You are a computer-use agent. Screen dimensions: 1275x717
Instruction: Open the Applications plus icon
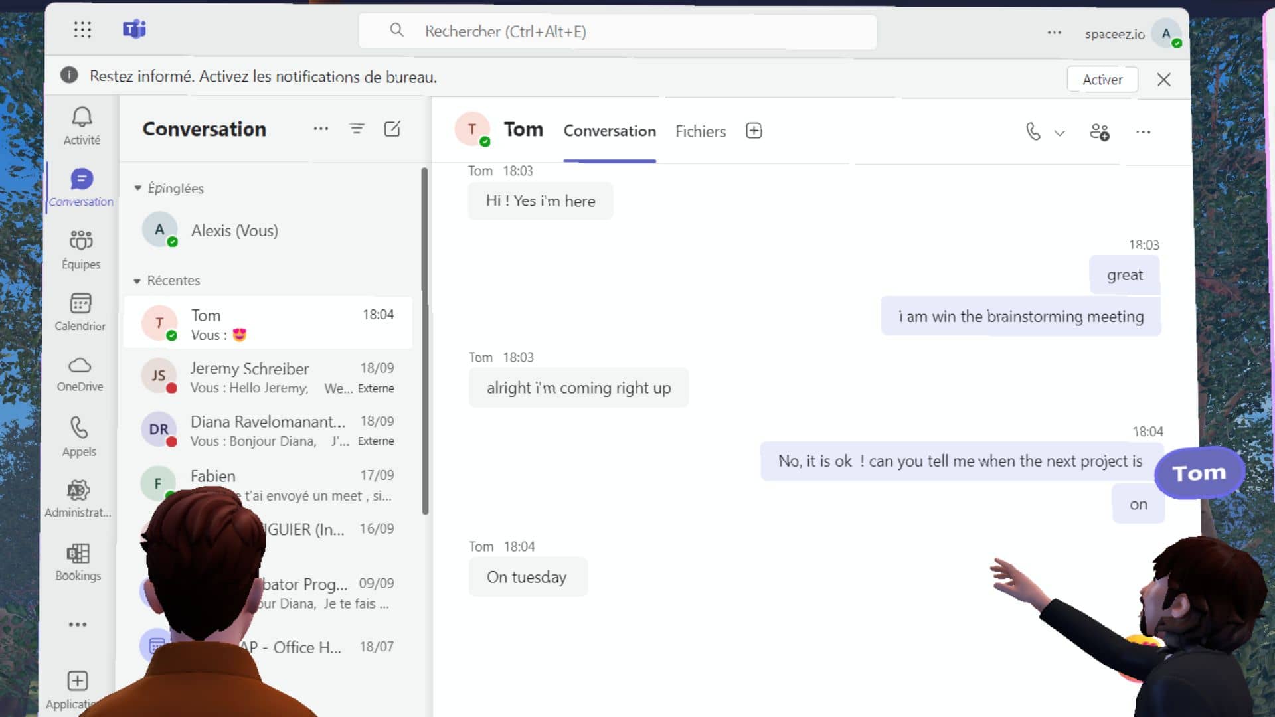coord(78,681)
